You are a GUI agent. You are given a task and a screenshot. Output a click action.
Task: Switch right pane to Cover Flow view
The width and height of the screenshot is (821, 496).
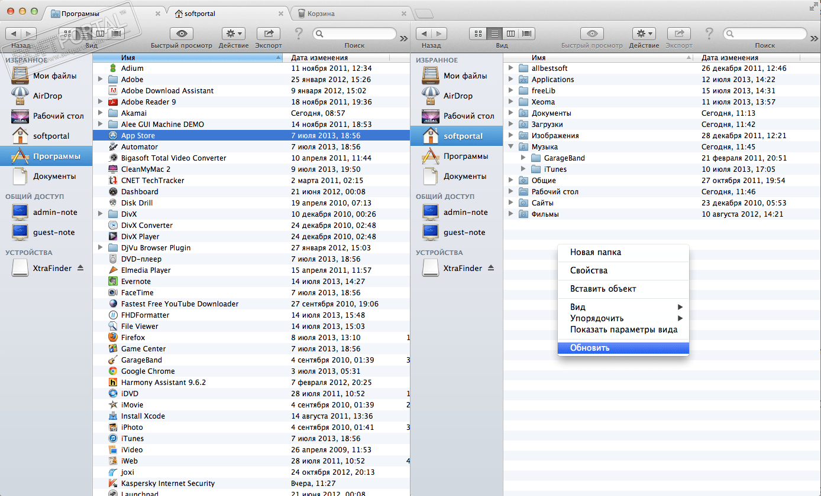(x=527, y=34)
